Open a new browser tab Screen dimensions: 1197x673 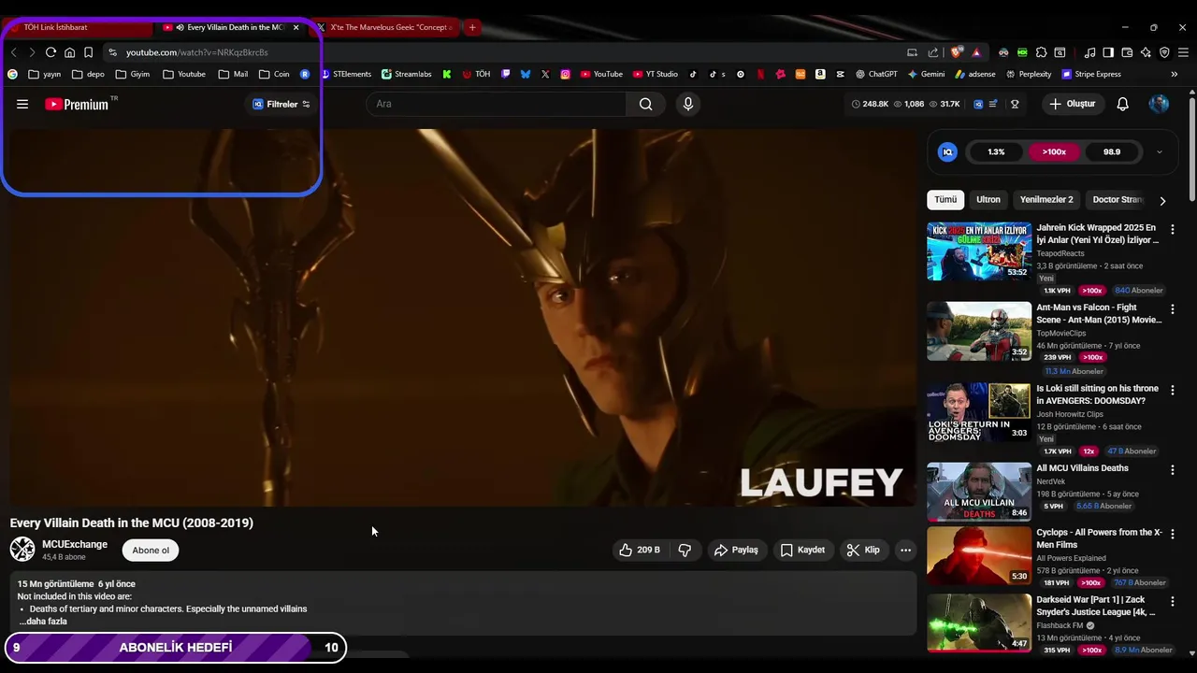472,27
